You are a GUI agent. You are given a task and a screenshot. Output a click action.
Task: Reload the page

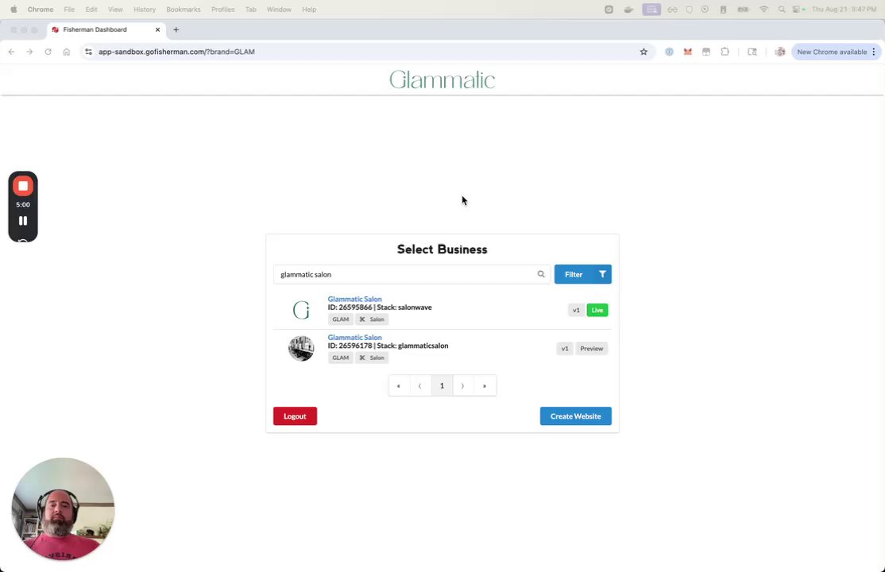(48, 52)
